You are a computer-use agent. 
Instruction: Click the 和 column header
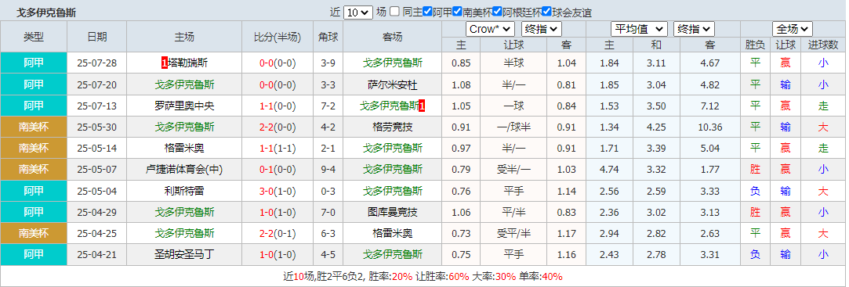click(x=656, y=45)
